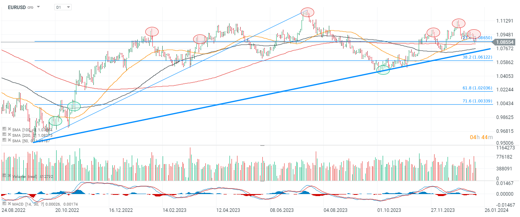The image size is (520, 217).
Task: Open settings icon for MACD indicator
Action: point(4,203)
